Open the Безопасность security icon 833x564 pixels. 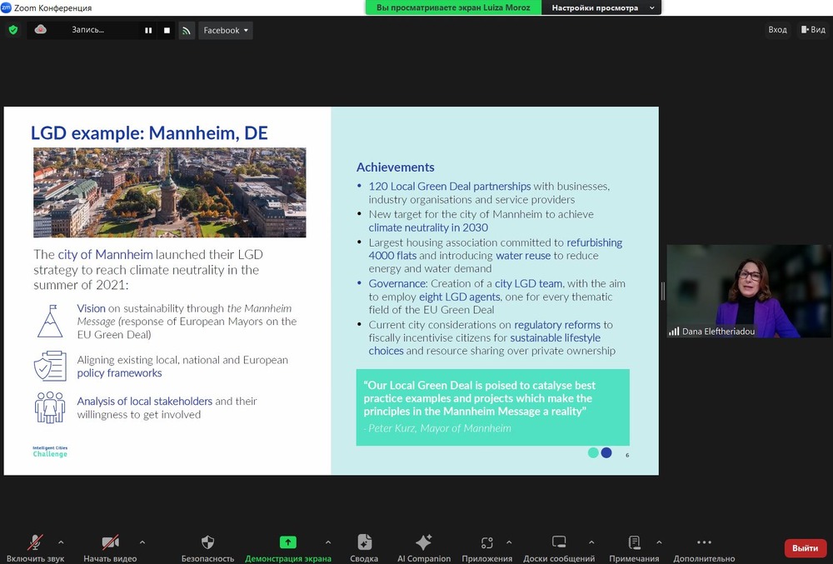pyautogui.click(x=207, y=542)
